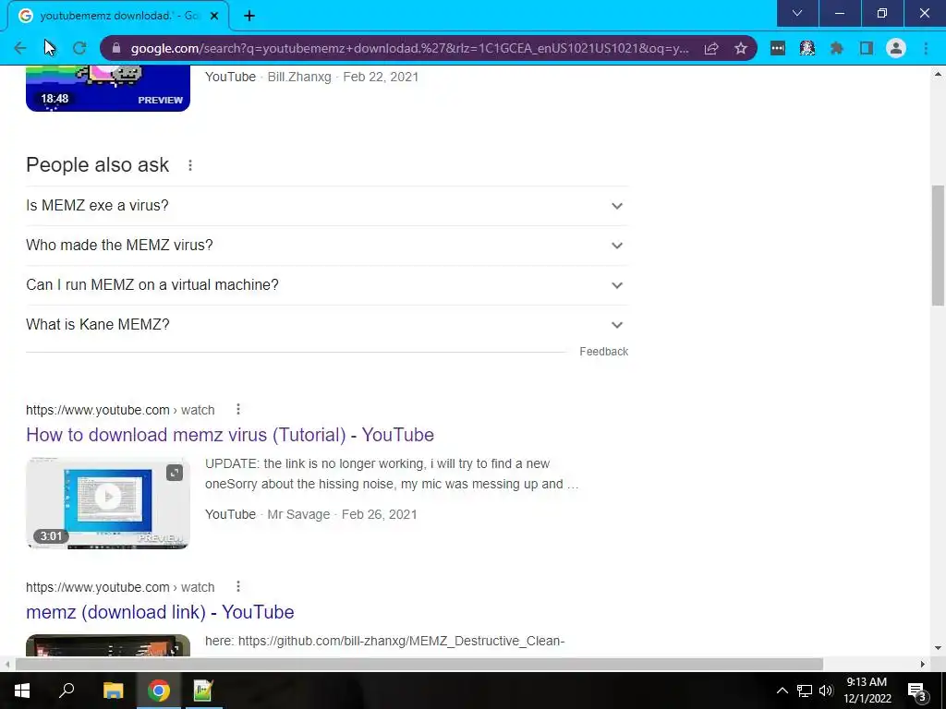Image resolution: width=946 pixels, height=709 pixels.
Task: Open the clock showing 9:13 AM
Action: pos(867,691)
